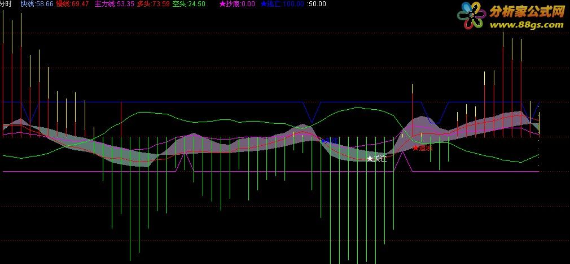
Task: Click the 多头:73.59 indicator readout
Action: [153, 5]
